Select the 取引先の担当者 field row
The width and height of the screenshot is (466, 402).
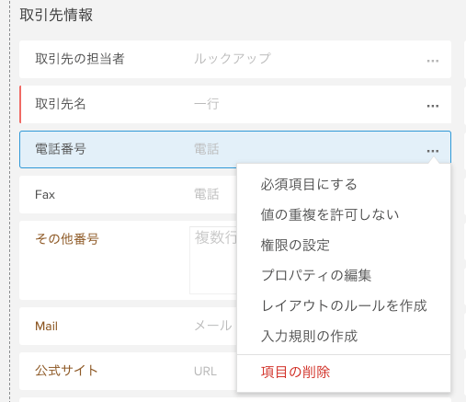(x=235, y=59)
